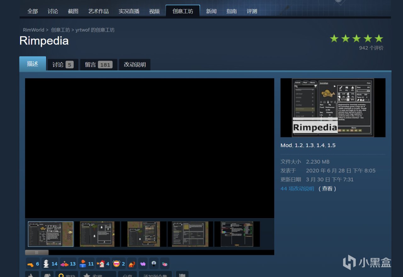Viewport: 403px width, 277px height.
Task: Click the 942 个评价 ratings count
Action: [371, 48]
